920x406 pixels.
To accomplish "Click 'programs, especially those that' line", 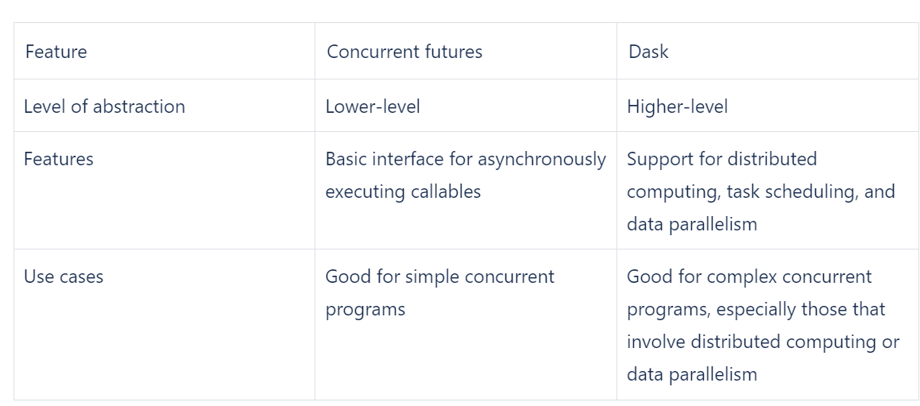I will (756, 309).
